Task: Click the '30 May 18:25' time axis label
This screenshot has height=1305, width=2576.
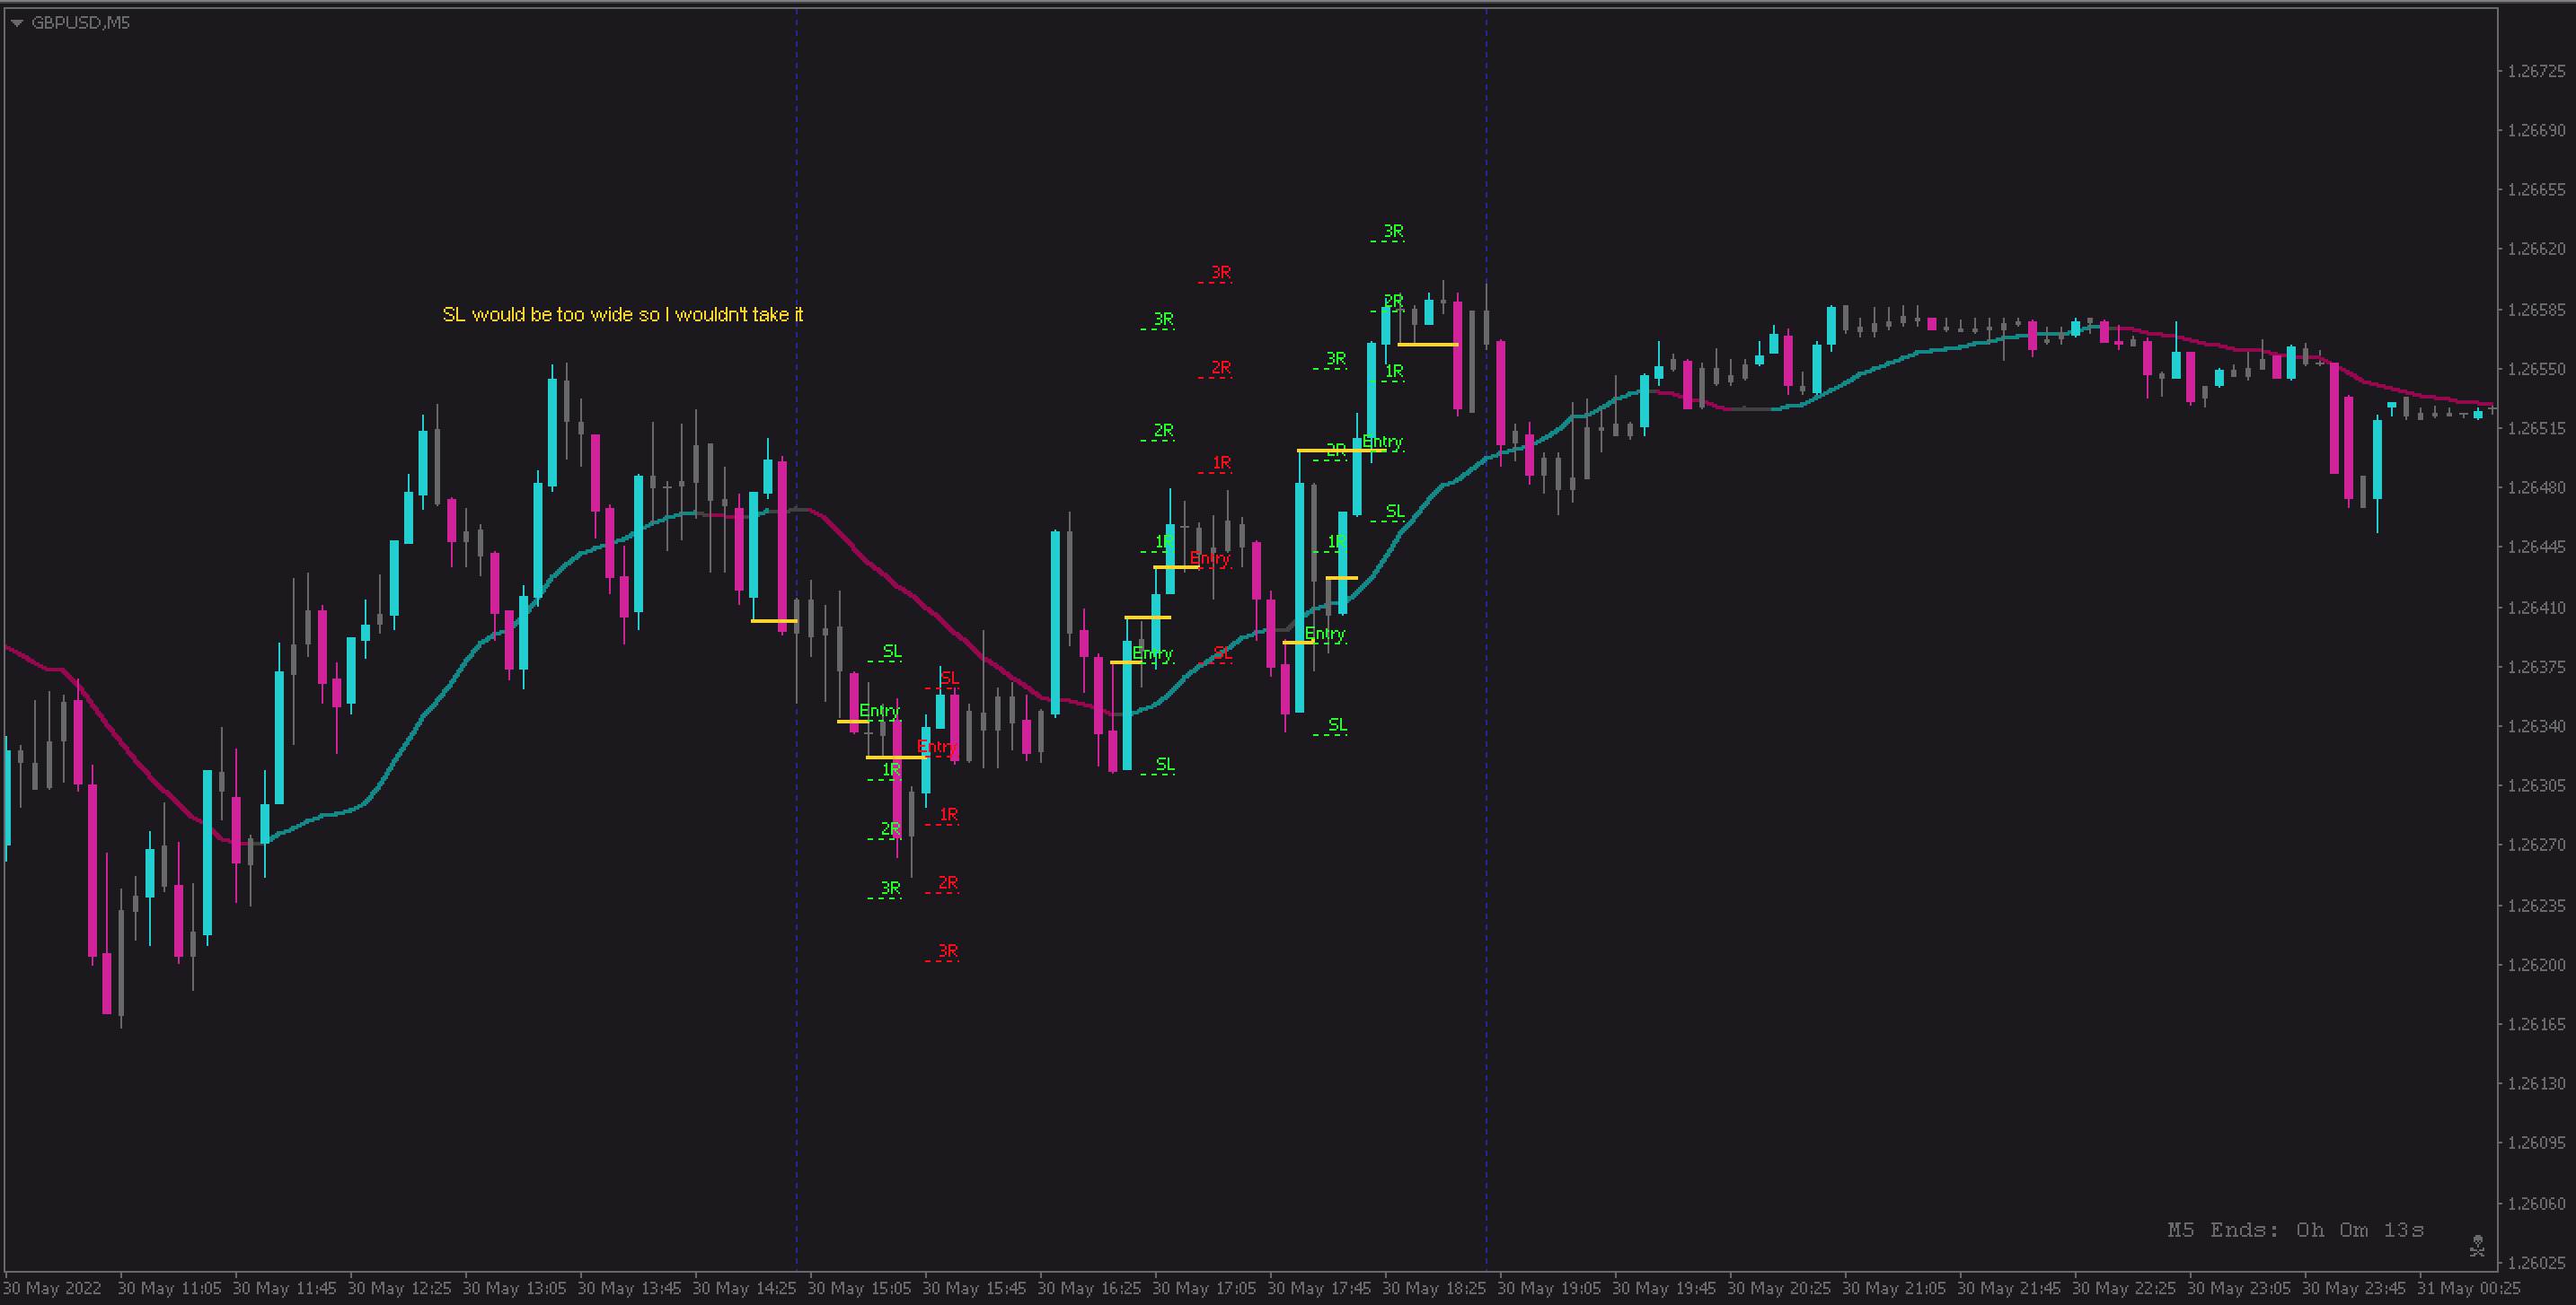Action: (1434, 1289)
